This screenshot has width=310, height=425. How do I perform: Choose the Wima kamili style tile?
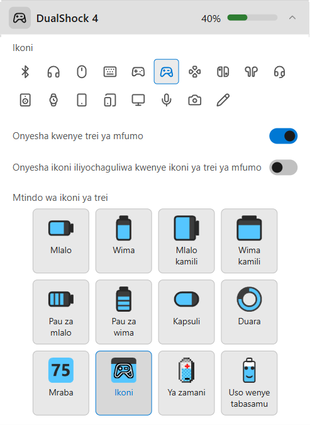pos(249,241)
